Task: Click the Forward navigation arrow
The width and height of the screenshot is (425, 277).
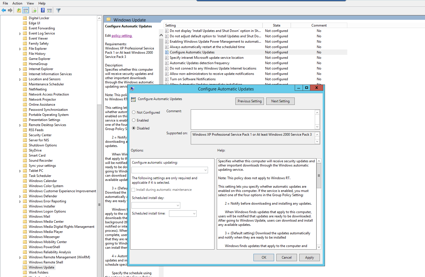Action: click(10, 10)
